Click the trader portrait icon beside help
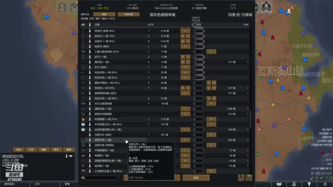 coord(241,178)
